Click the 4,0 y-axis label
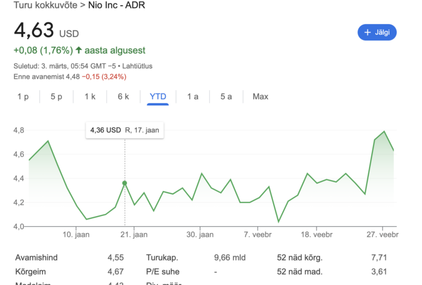Viewport: 422px width, 285px height. click(x=19, y=227)
